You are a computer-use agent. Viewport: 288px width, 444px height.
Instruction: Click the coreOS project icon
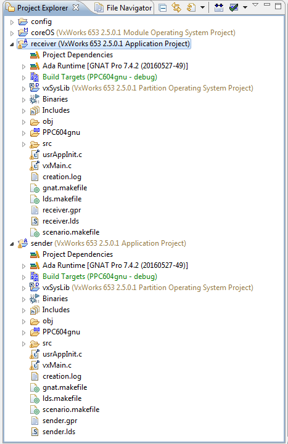pos(23,33)
